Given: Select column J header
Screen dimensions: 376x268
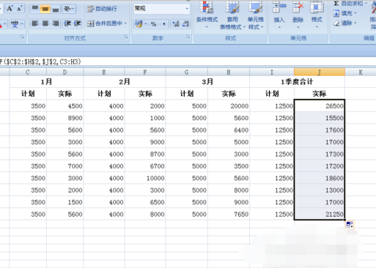Looking at the screenshot, I should pos(319,72).
